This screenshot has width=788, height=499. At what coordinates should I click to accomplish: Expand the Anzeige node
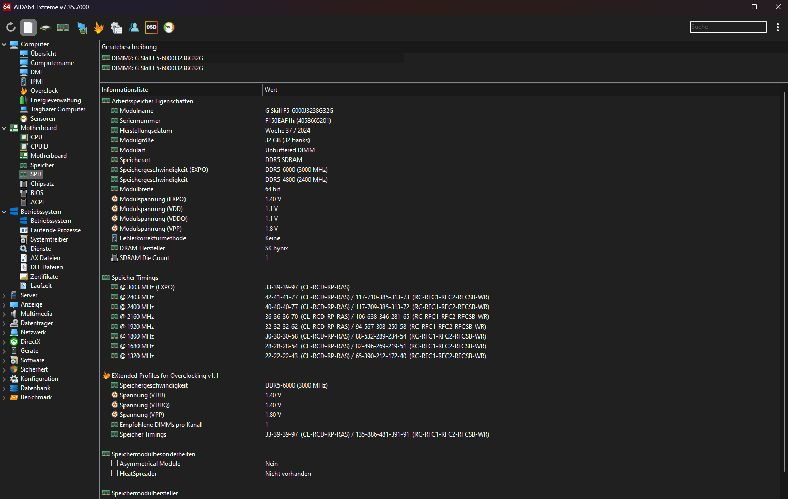4,304
